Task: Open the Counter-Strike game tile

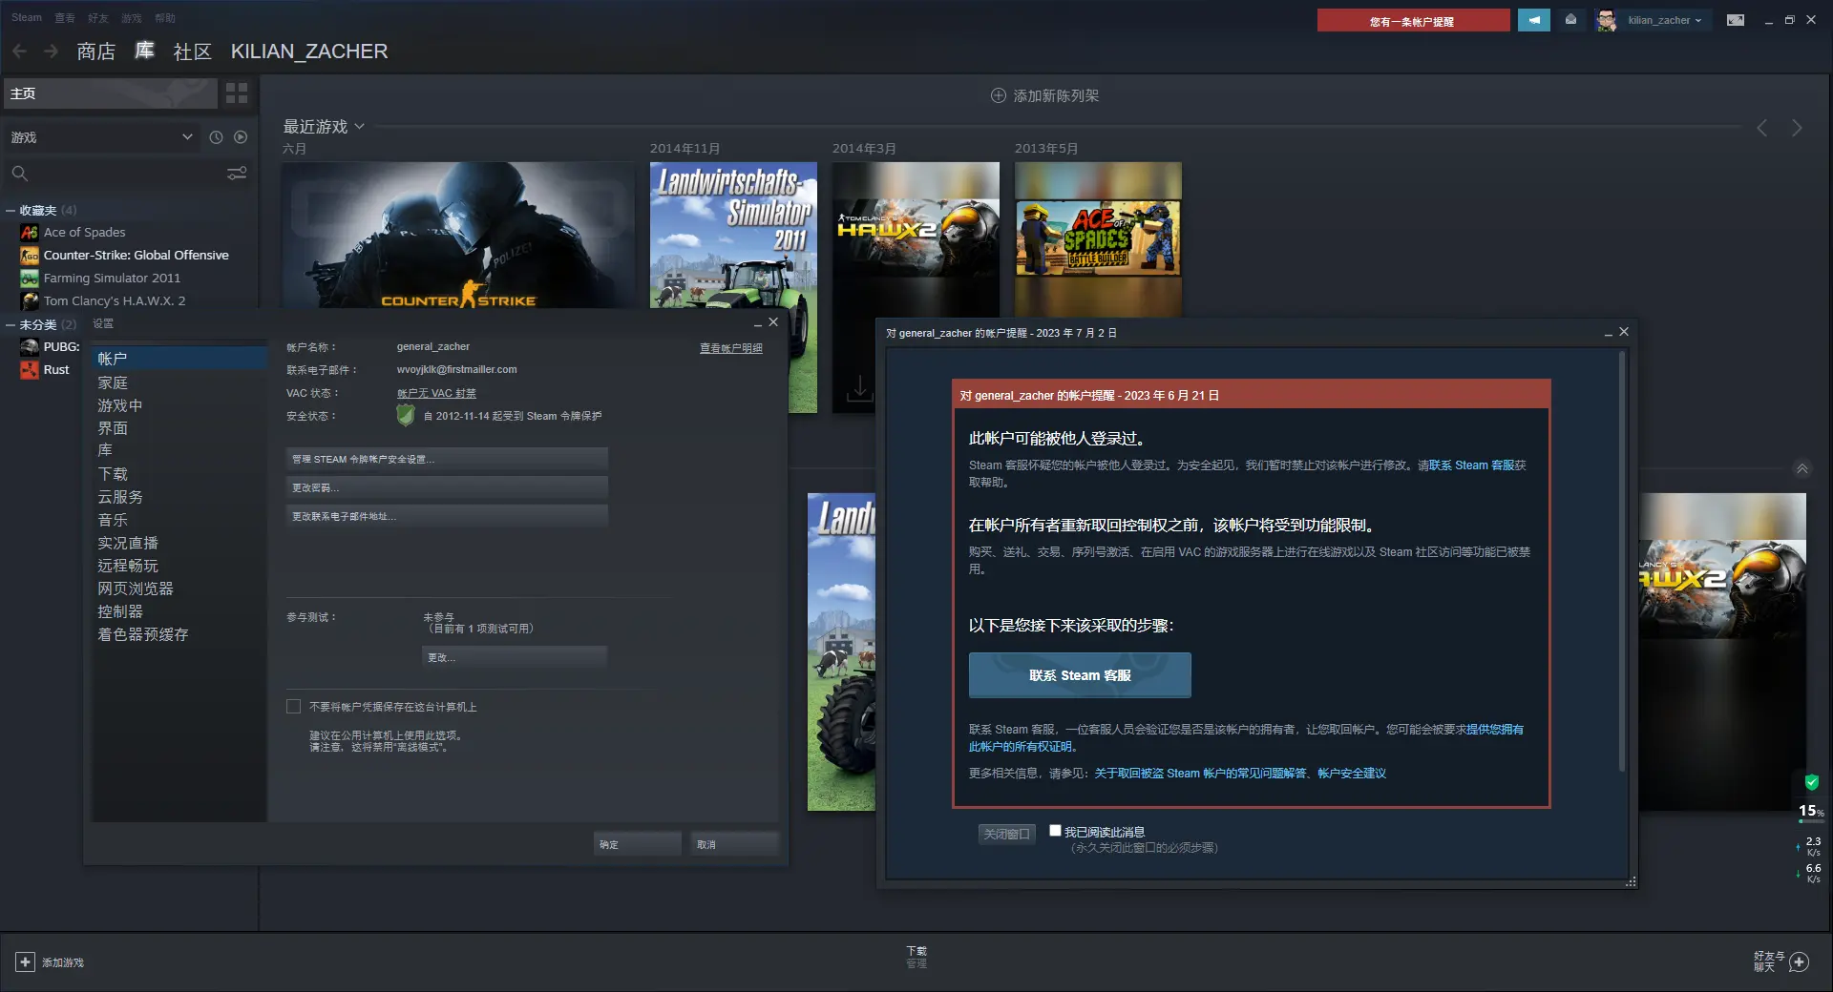Action: 458,236
